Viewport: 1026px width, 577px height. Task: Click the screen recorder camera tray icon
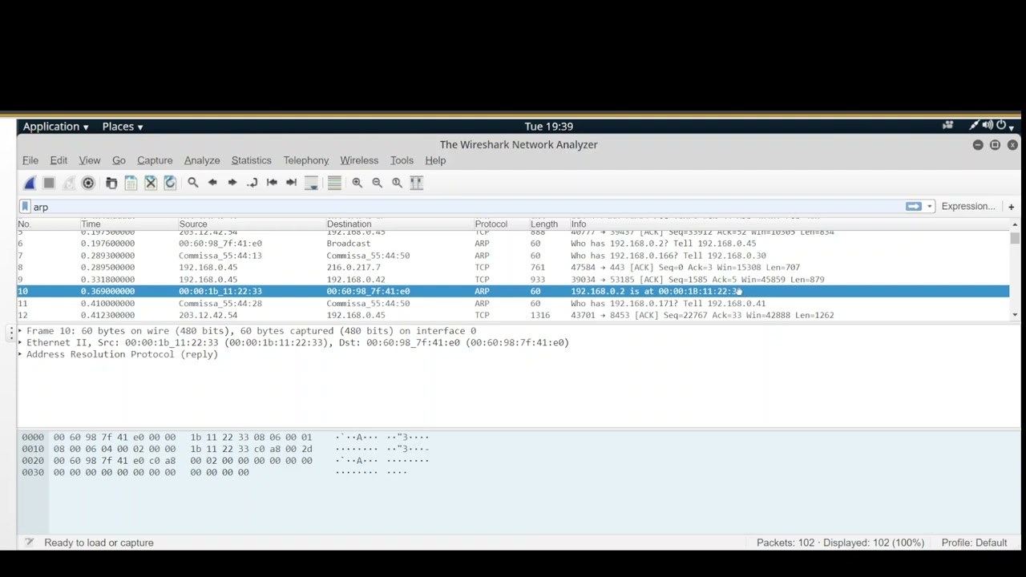[x=948, y=126]
